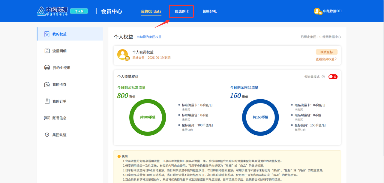Click the help question mark next to 省流量模式
Image resolution: width=384 pixels, height=183 pixels.
click(323, 77)
